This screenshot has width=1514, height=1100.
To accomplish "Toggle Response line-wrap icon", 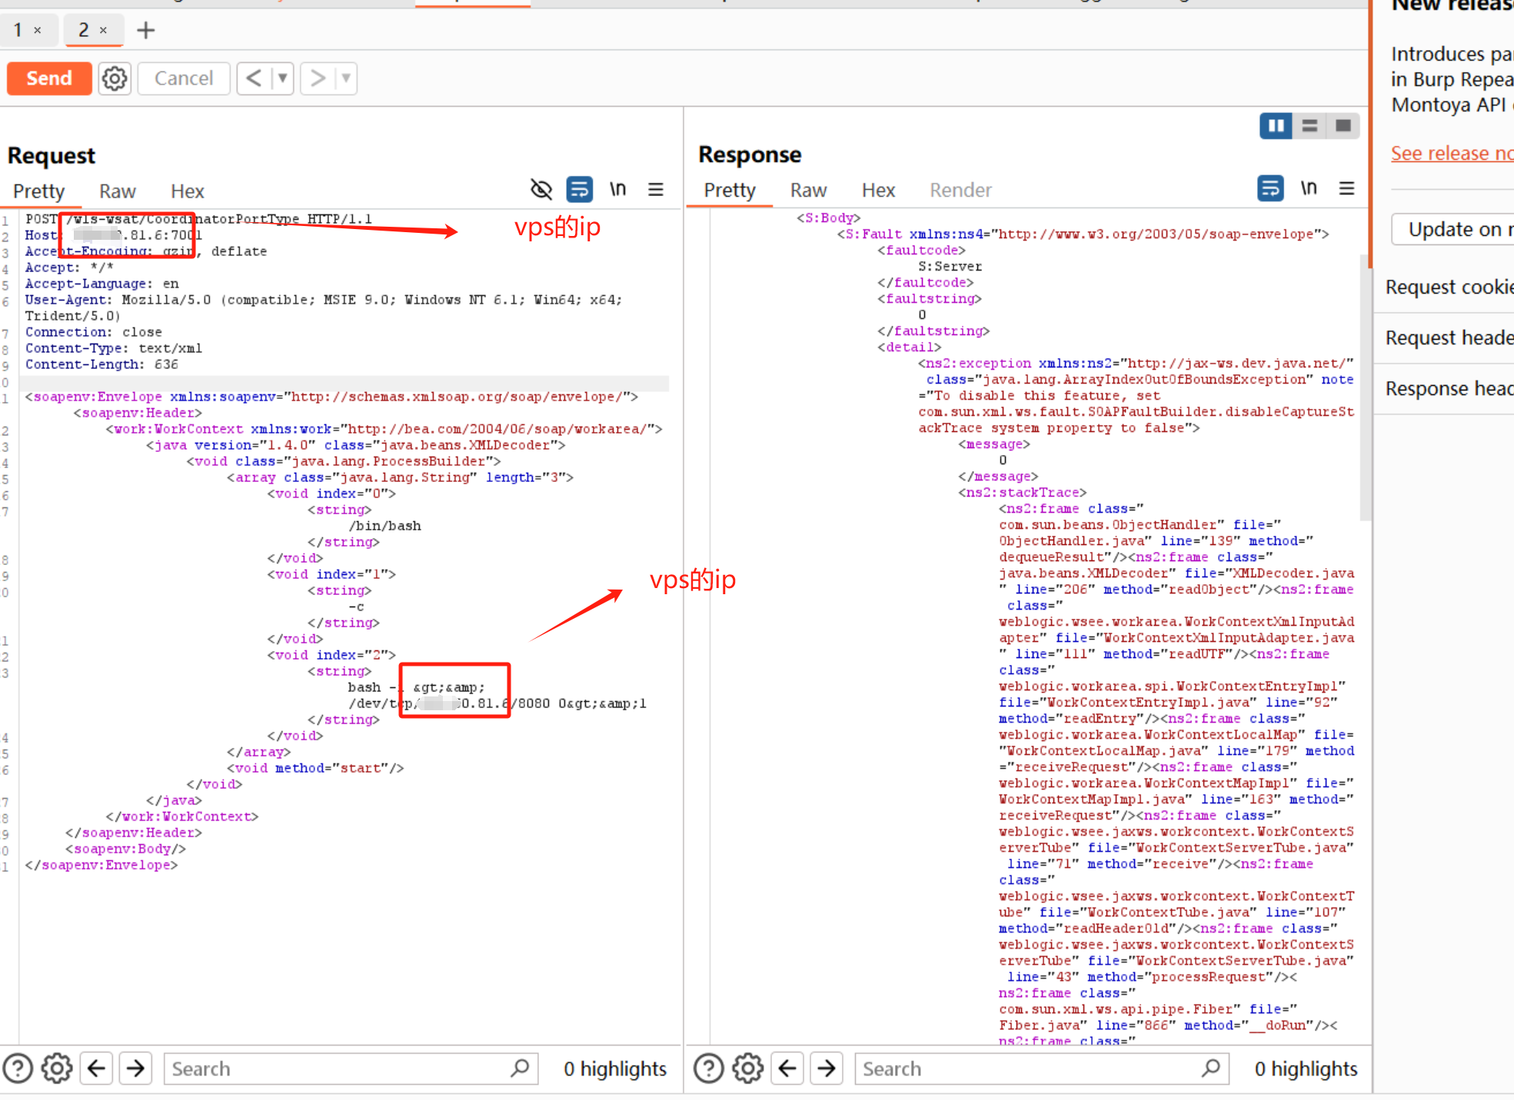I will click(x=1270, y=188).
